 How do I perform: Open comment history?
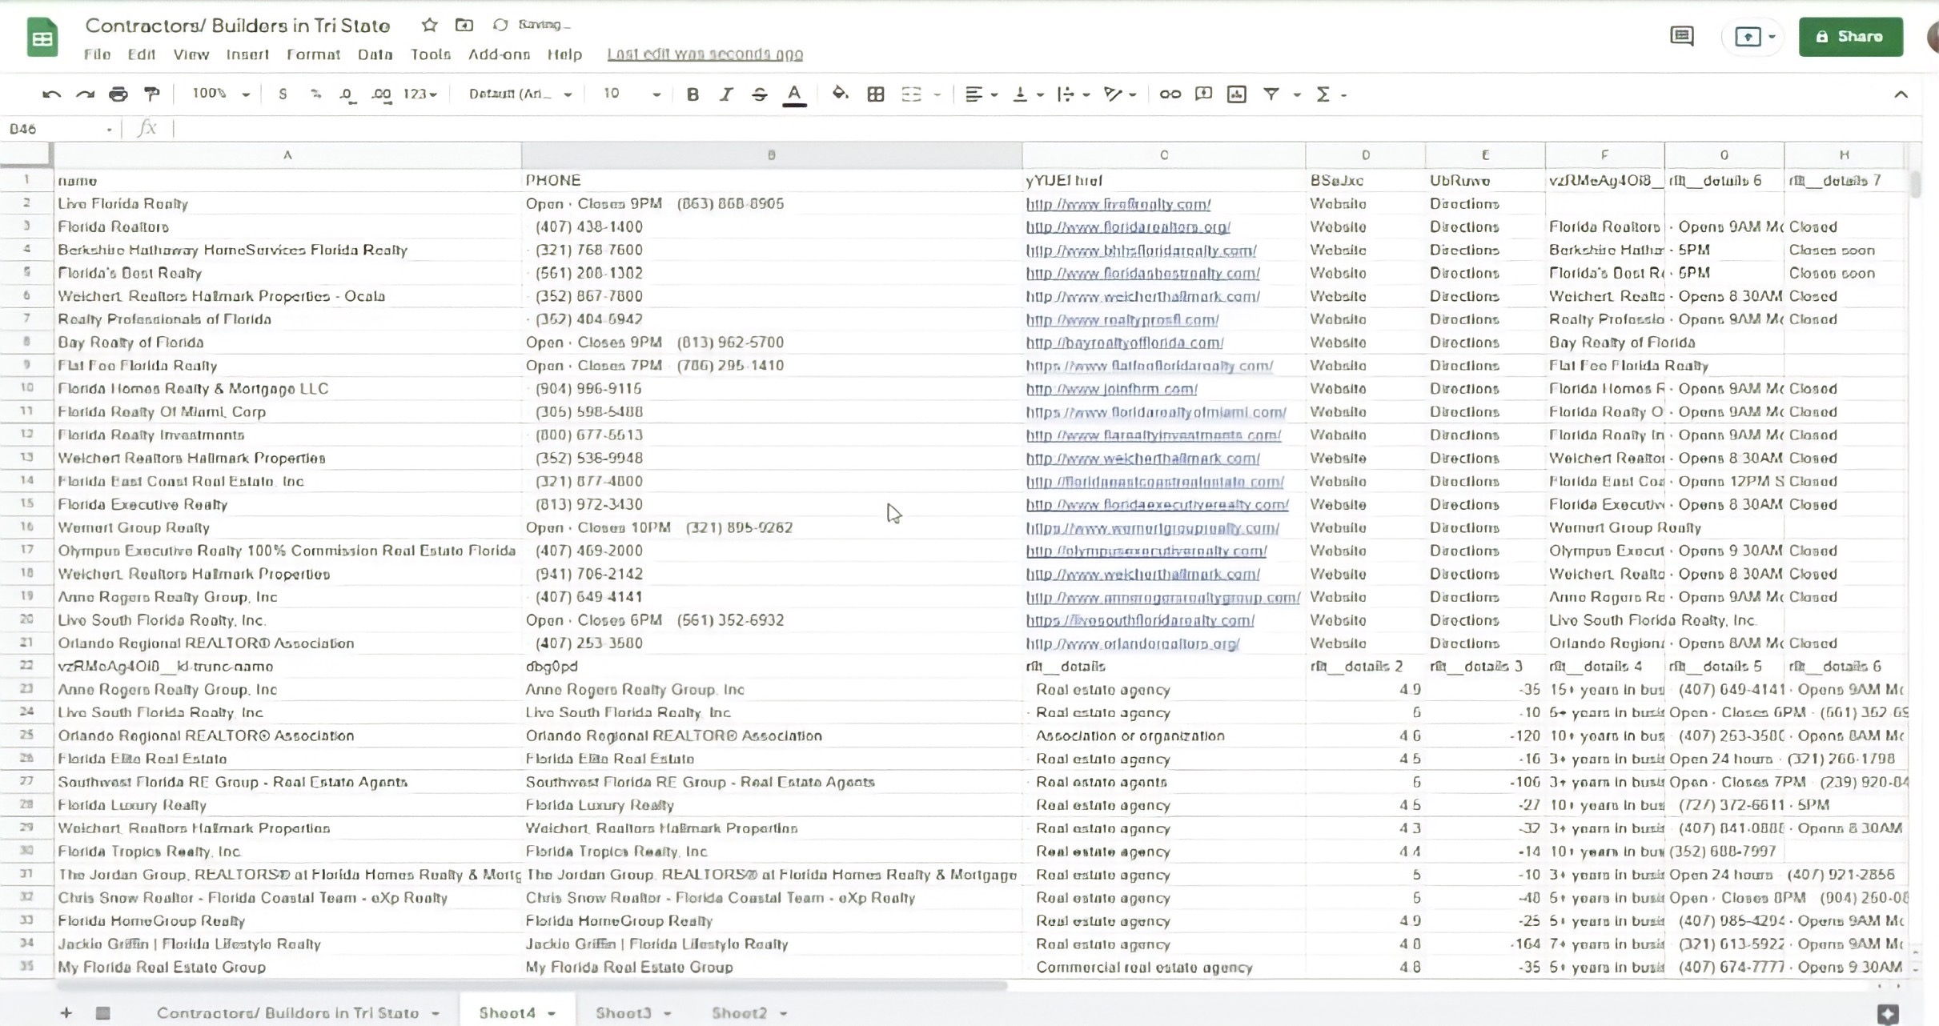point(1681,36)
